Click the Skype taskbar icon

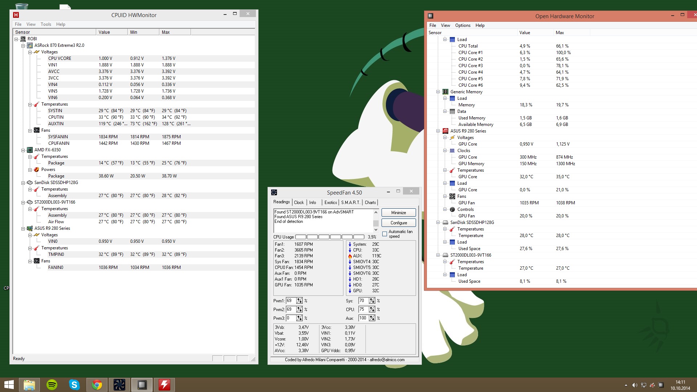[74, 385]
